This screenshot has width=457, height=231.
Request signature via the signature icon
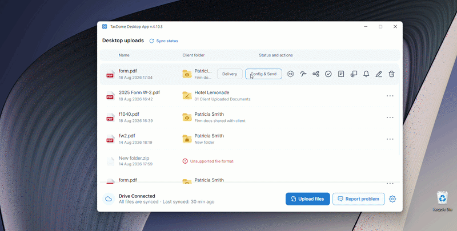coord(303,74)
